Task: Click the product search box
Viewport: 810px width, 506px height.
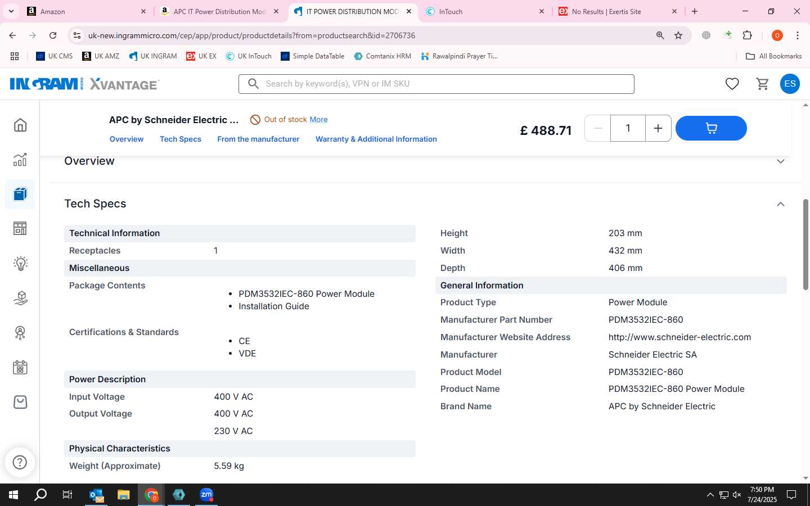Action: tap(436, 84)
